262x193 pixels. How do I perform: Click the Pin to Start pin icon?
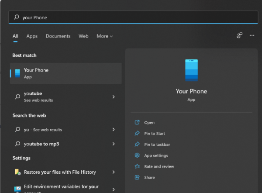(x=137, y=134)
